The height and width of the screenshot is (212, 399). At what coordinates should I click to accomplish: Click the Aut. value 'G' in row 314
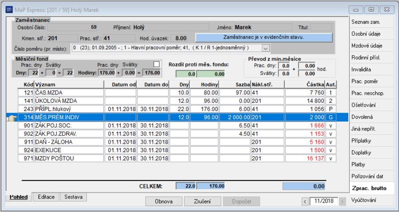coord(331,117)
